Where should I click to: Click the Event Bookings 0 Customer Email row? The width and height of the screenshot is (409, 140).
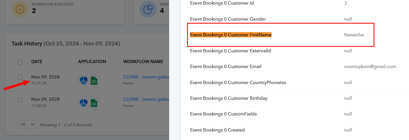[298, 66]
